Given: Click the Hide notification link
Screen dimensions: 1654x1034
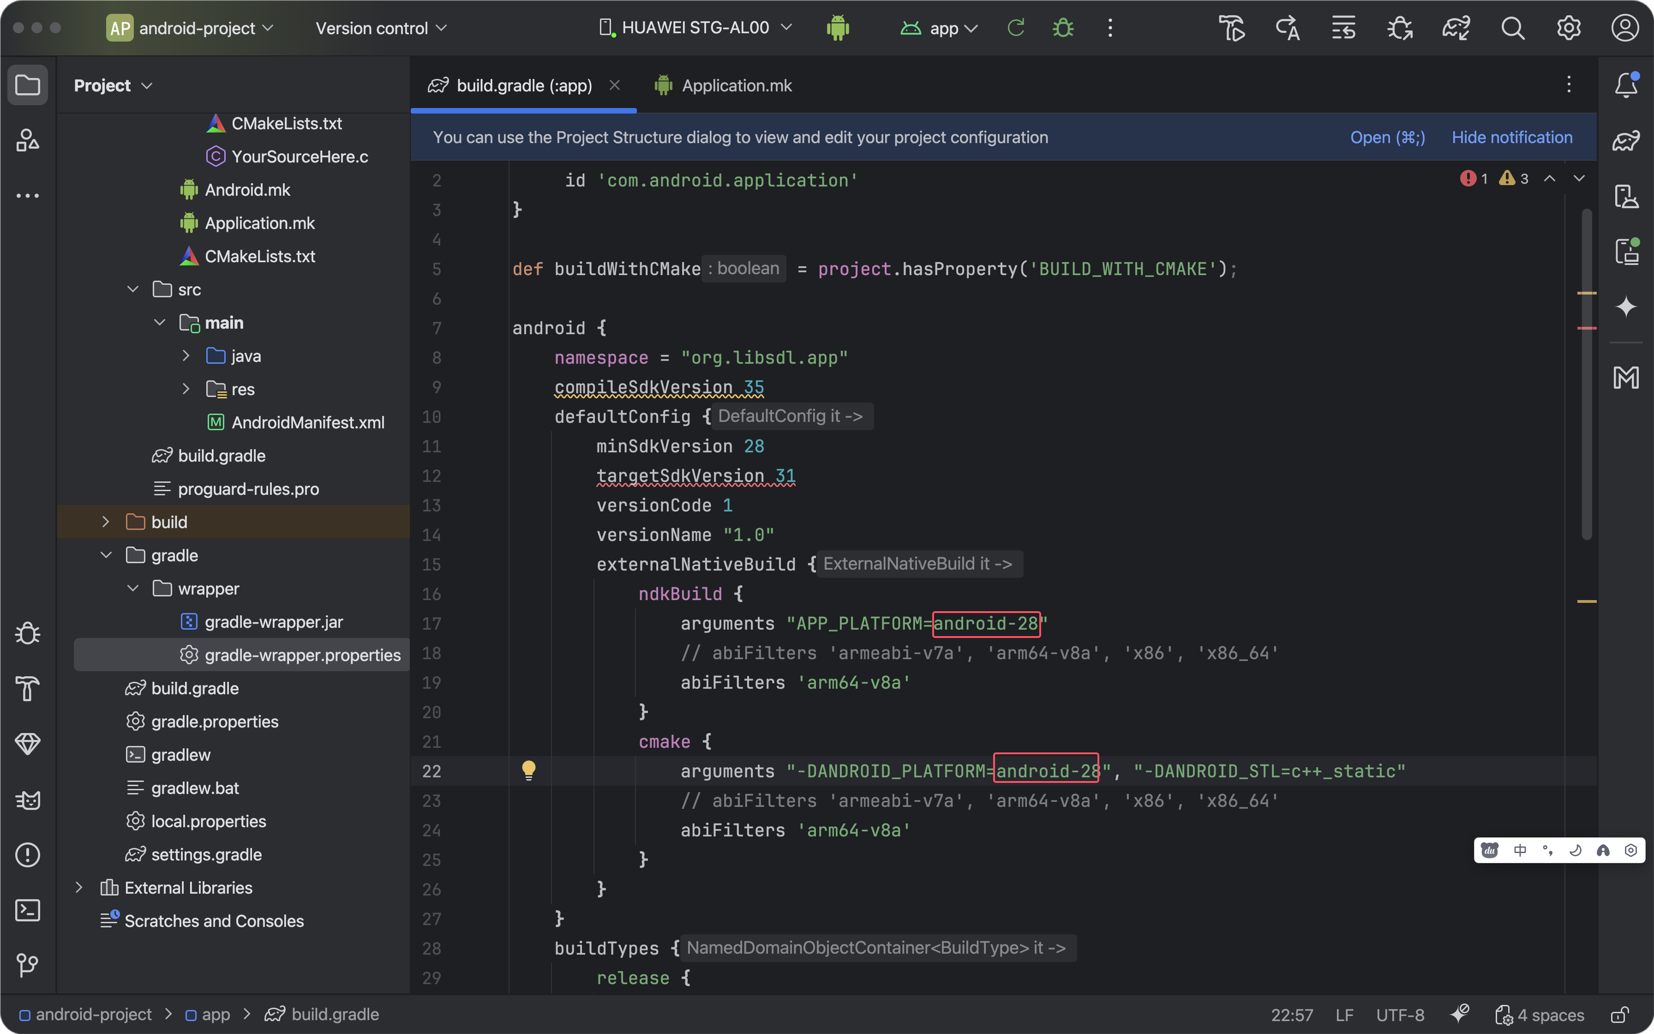Looking at the screenshot, I should click(x=1511, y=138).
